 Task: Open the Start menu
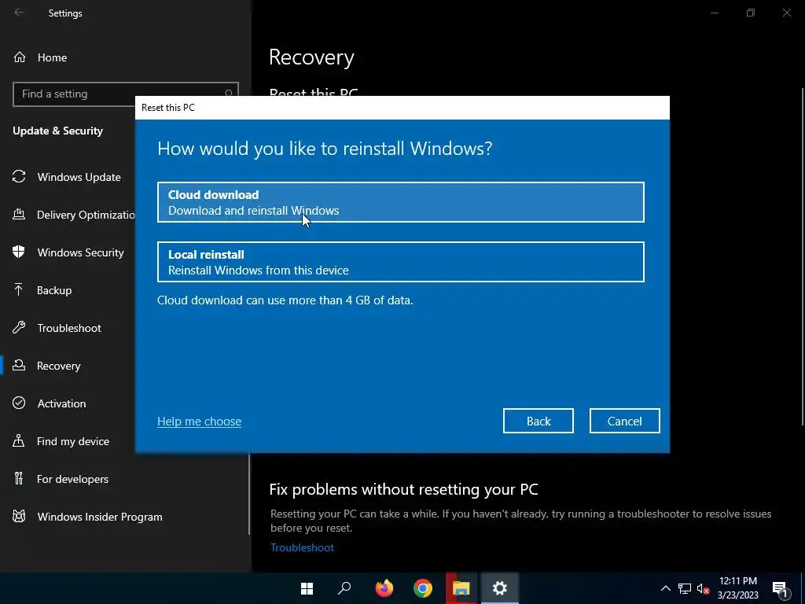pyautogui.click(x=307, y=588)
